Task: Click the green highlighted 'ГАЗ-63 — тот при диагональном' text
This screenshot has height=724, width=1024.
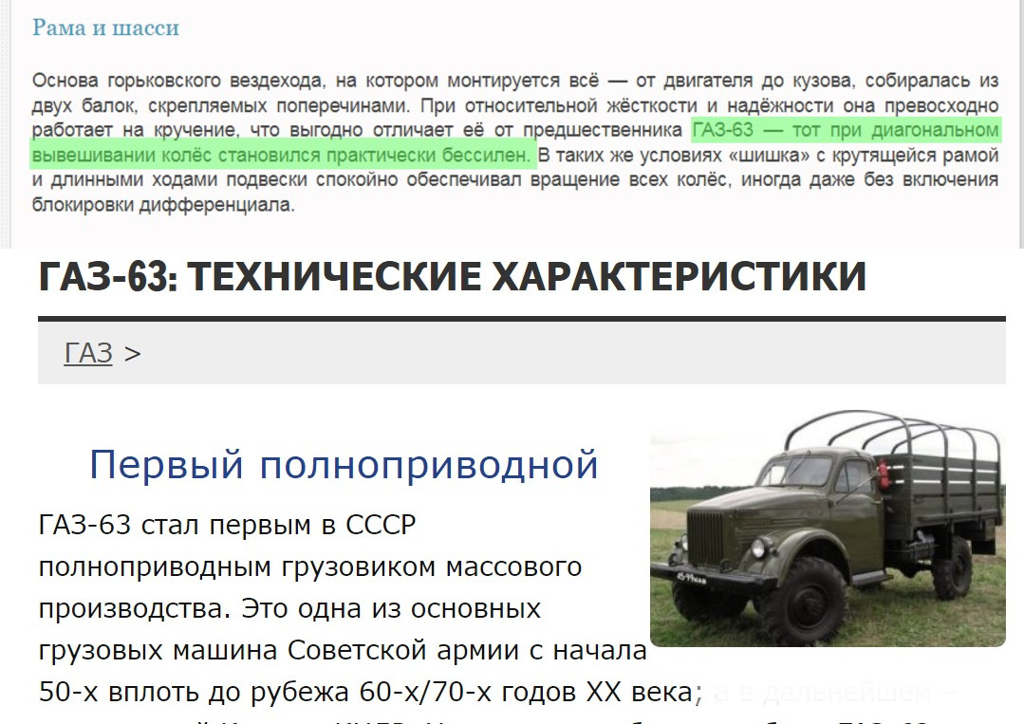Action: tap(846, 130)
